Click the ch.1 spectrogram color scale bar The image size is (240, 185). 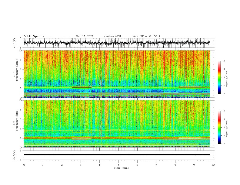pos(219,77)
